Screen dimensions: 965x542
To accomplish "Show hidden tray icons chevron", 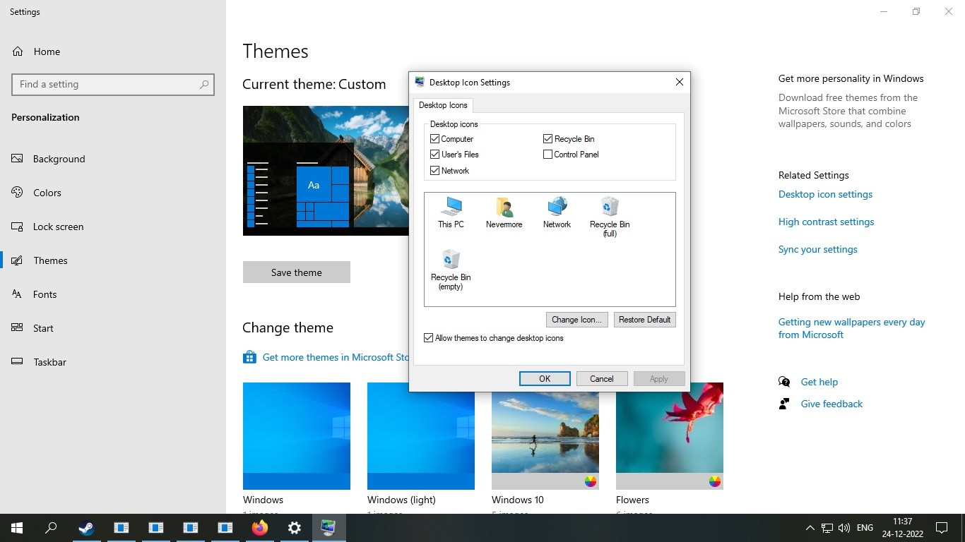I will [810, 527].
